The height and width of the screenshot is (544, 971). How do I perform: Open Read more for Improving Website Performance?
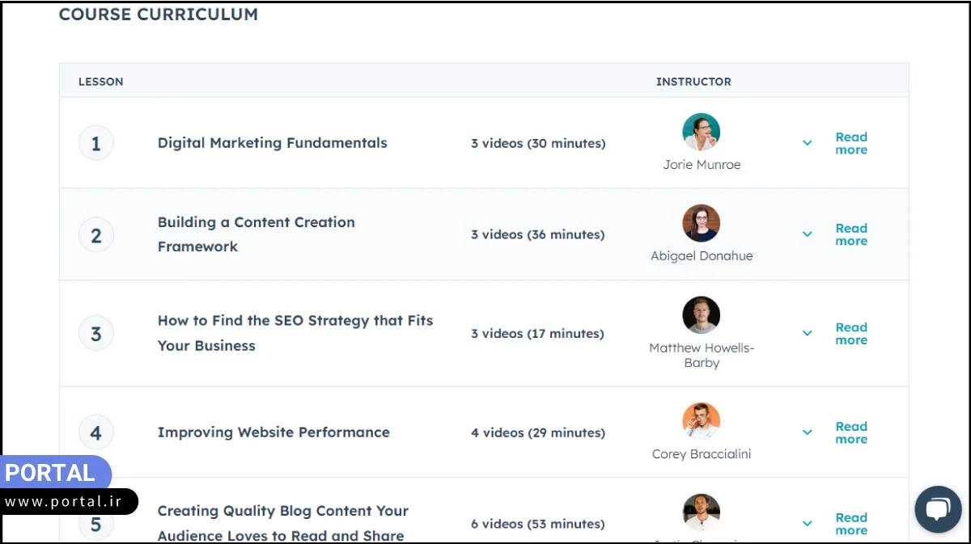click(x=850, y=432)
